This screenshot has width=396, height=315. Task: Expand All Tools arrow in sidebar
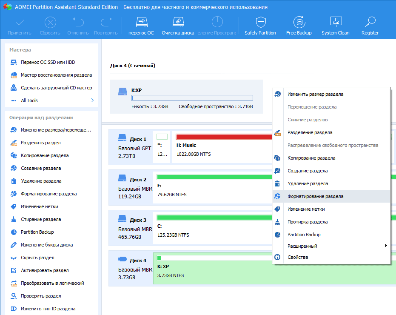coord(92,100)
